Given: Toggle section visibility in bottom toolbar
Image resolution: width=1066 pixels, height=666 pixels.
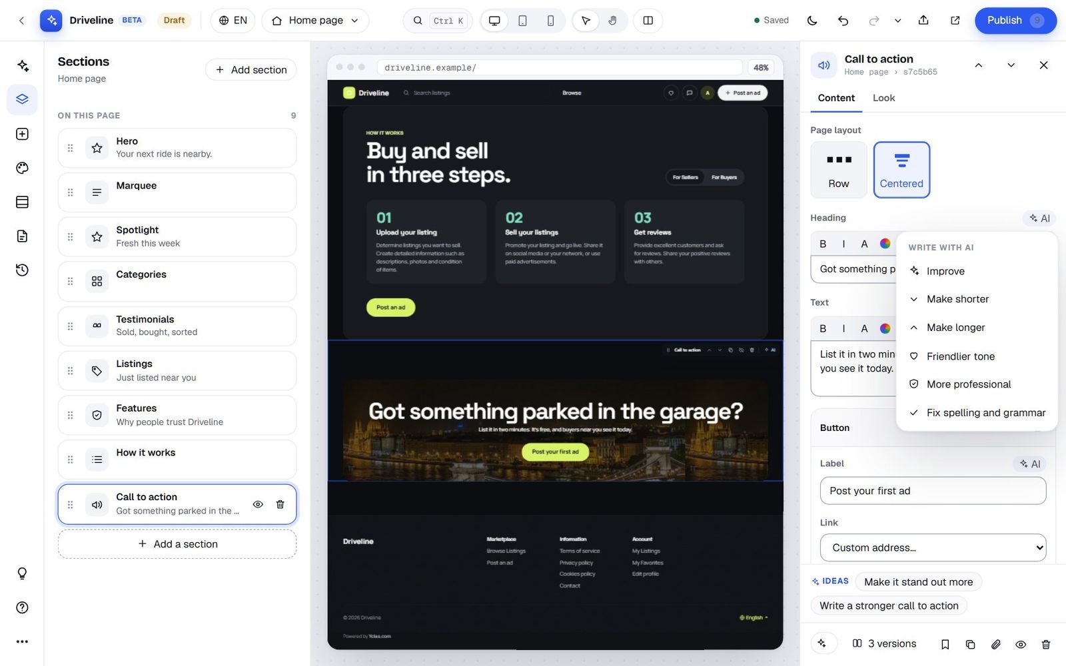Looking at the screenshot, I should pyautogui.click(x=1021, y=644).
